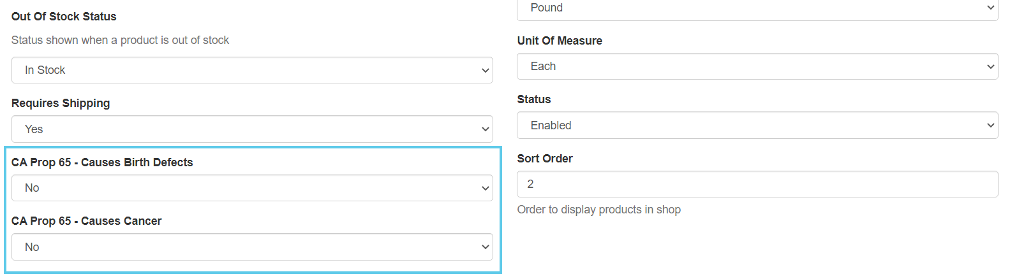The image size is (1010, 279).
Task: Open the Unit Of Measure dropdown showing Each
Action: (757, 66)
